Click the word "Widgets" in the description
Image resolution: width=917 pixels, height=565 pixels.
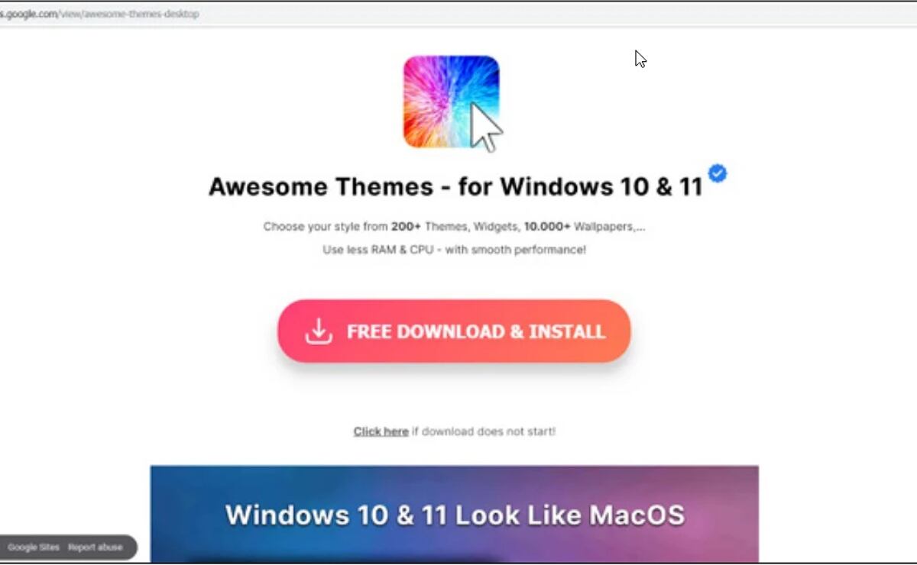click(496, 227)
